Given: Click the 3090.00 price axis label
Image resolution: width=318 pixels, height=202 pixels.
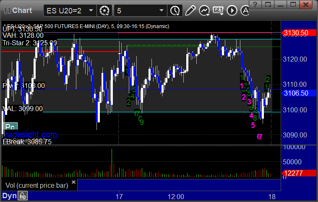Looking at the screenshot, I should (x=295, y=135).
